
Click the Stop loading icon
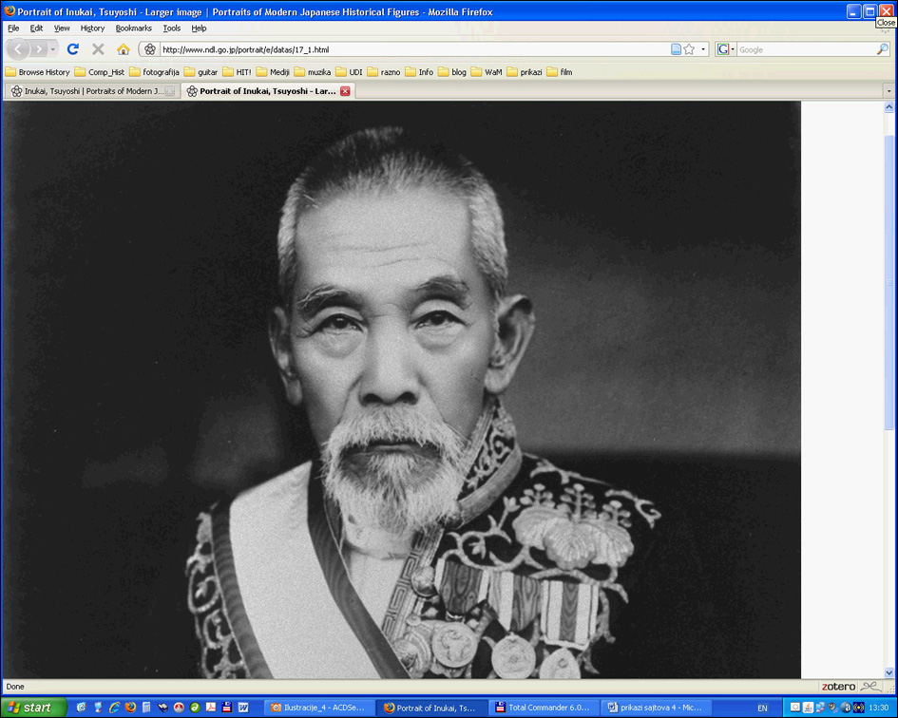tap(98, 49)
